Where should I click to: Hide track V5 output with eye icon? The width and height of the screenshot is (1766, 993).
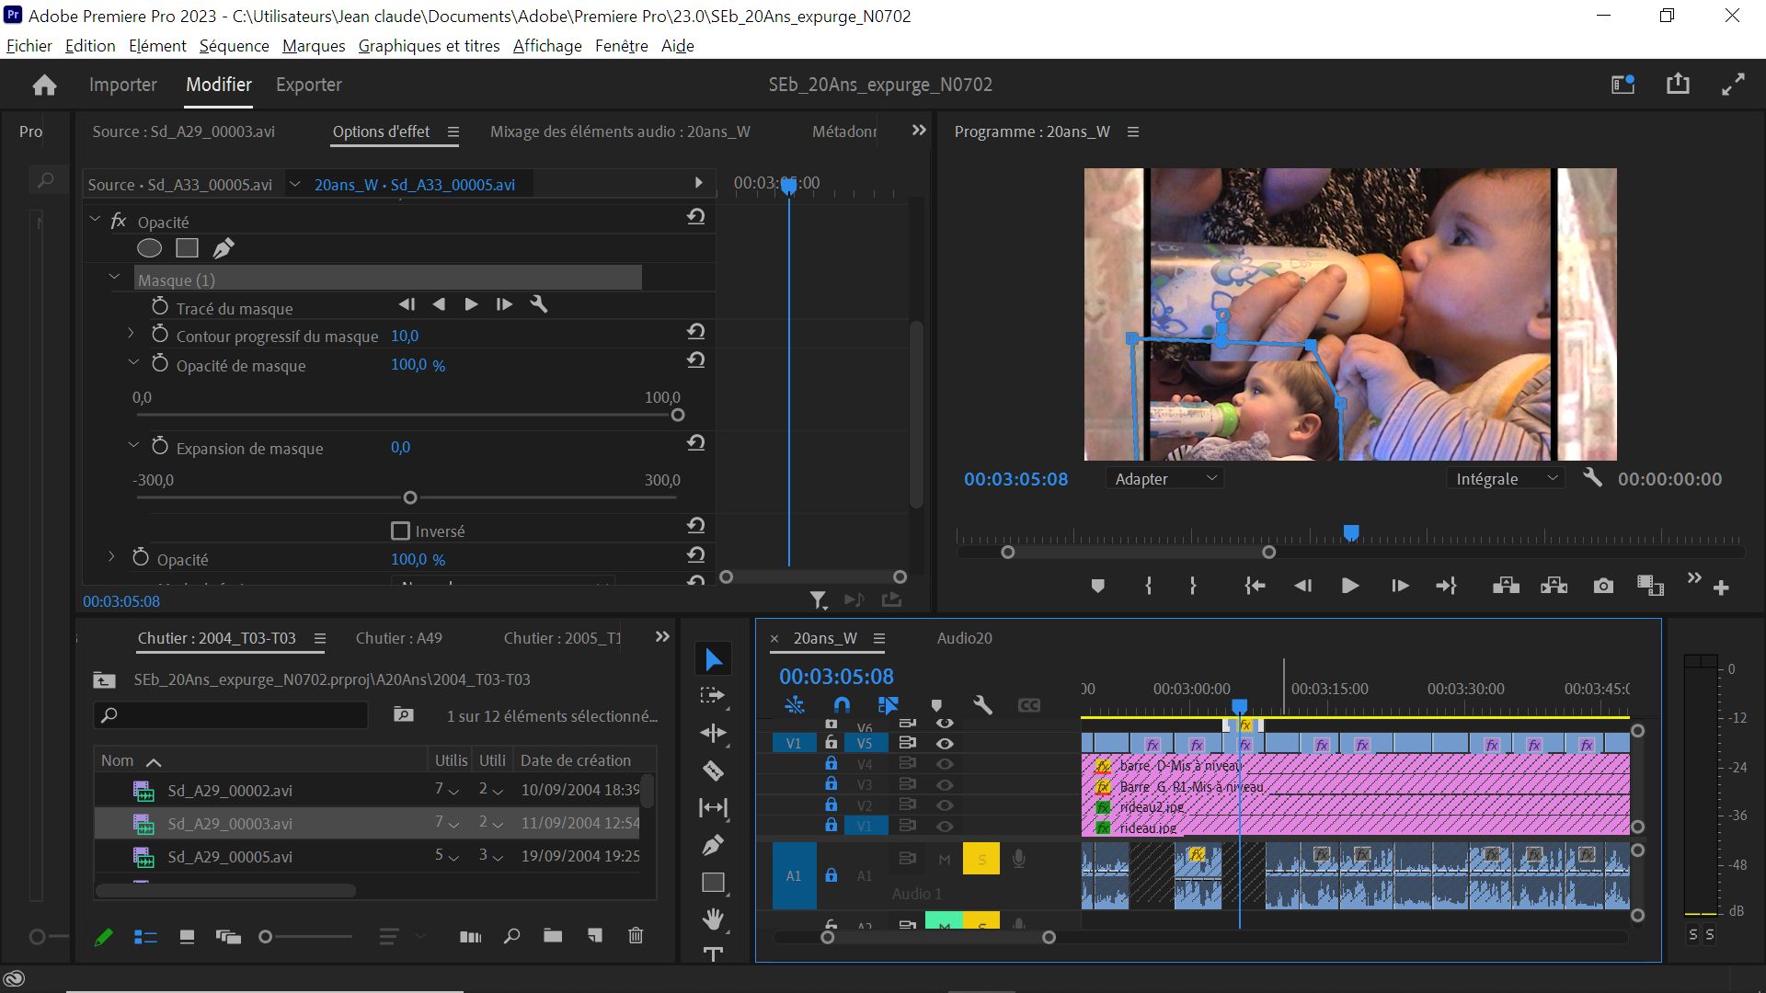click(x=945, y=743)
